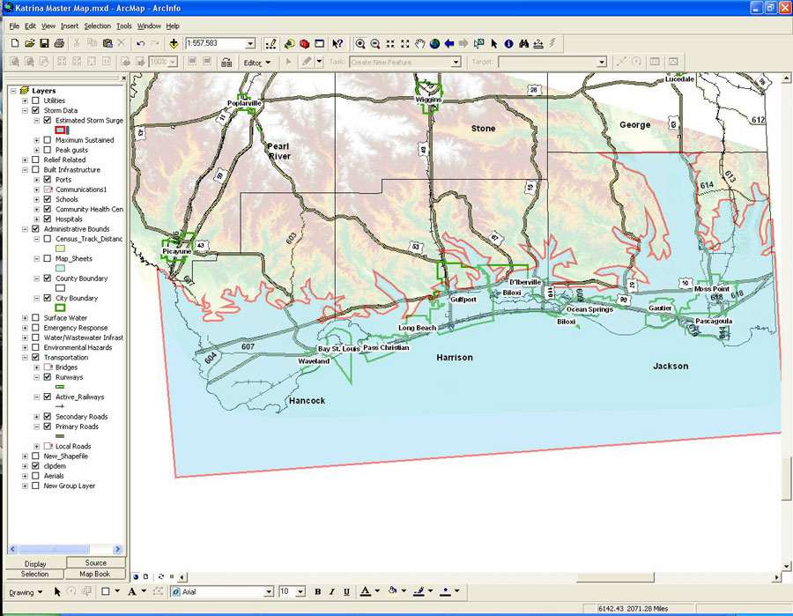The width and height of the screenshot is (793, 616).
Task: Open the Selection menu
Action: pyautogui.click(x=97, y=26)
